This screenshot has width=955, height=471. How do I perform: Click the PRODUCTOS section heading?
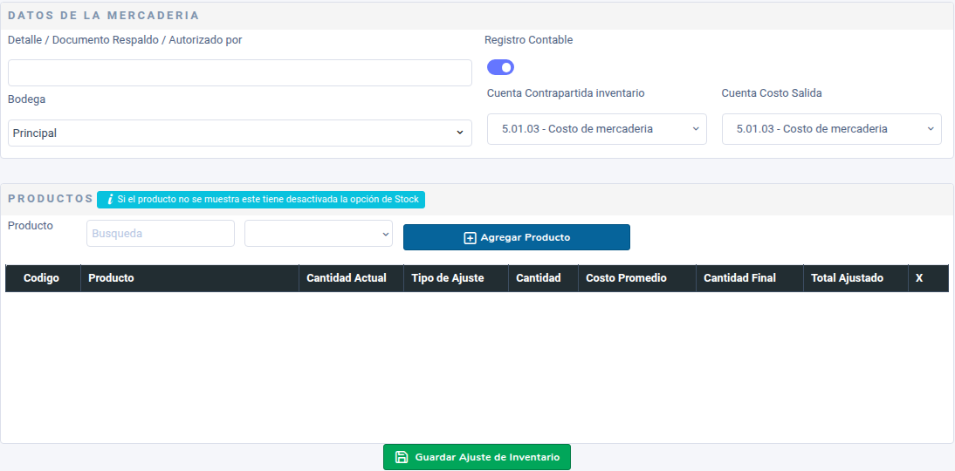[x=51, y=199]
